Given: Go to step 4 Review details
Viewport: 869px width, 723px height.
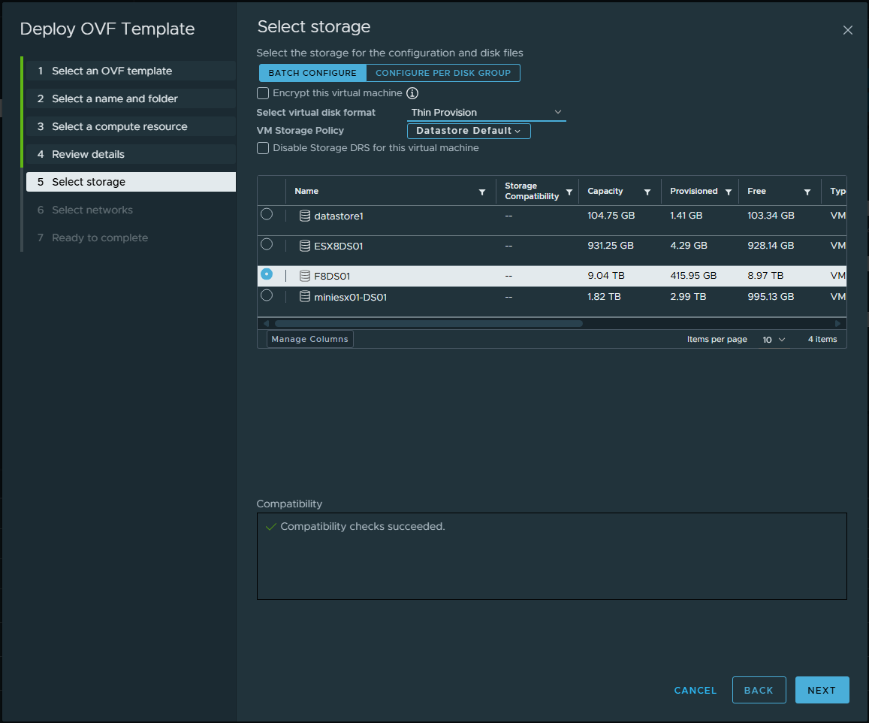Looking at the screenshot, I should 88,154.
